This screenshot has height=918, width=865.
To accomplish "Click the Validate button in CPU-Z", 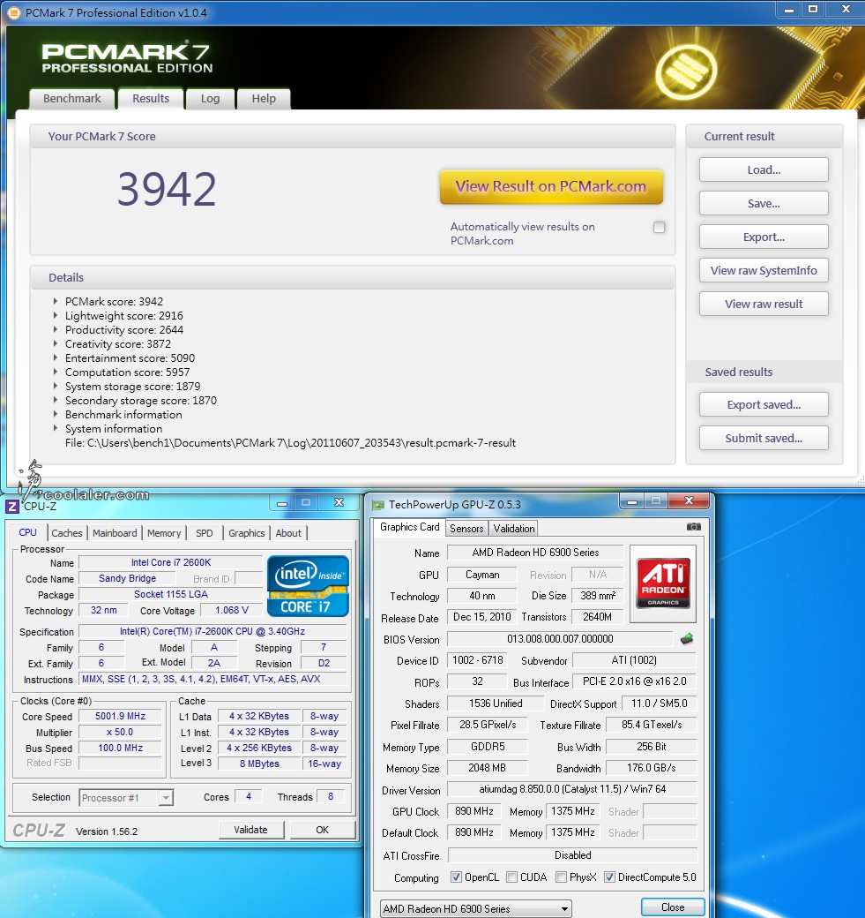I will point(251,830).
